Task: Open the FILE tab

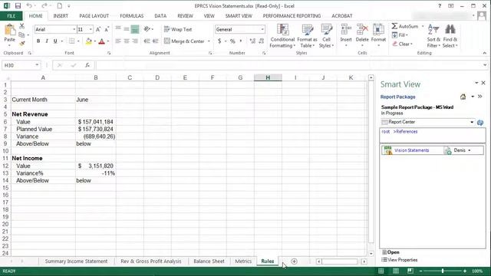Action: coord(11,15)
